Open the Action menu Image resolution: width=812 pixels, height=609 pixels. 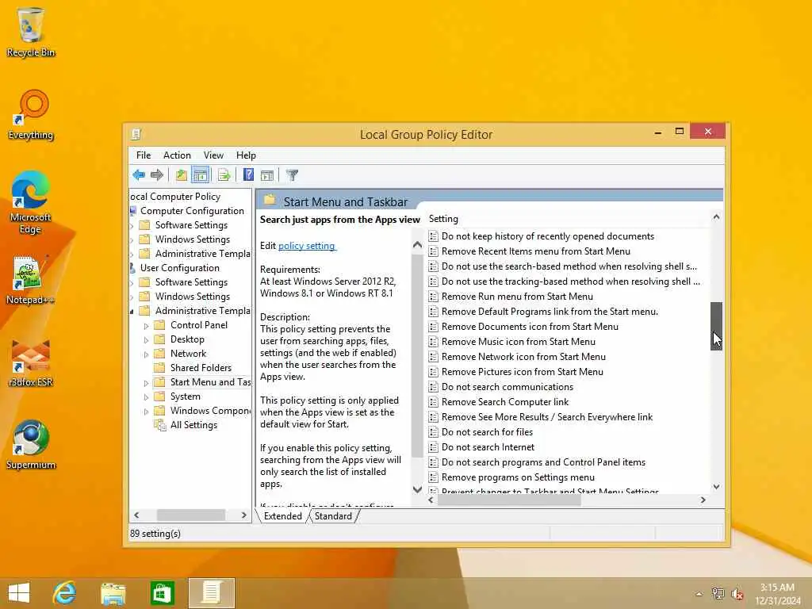177,155
